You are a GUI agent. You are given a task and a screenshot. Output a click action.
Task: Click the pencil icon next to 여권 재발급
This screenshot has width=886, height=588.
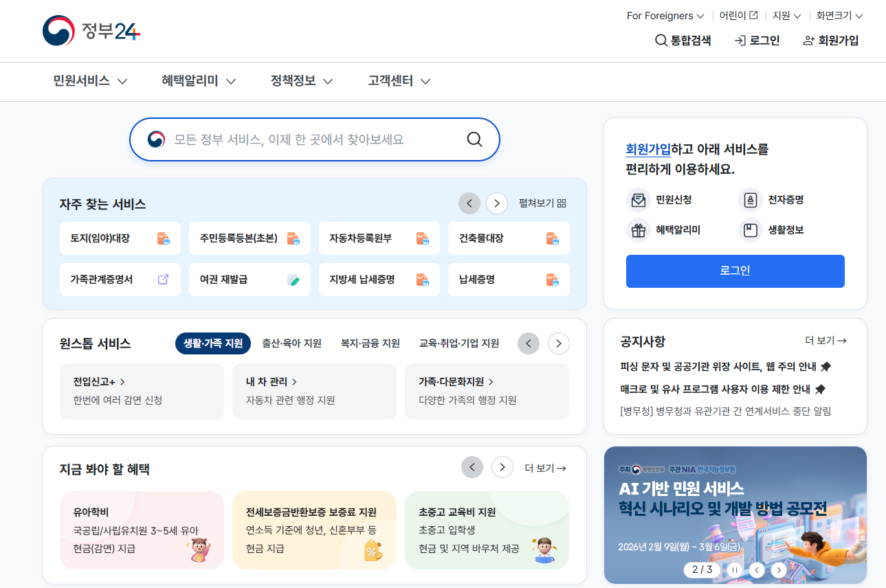click(x=292, y=279)
